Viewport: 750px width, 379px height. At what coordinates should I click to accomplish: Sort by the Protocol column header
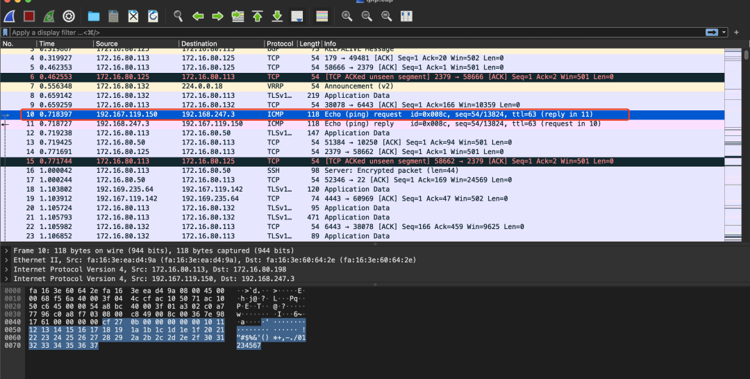(x=280, y=44)
